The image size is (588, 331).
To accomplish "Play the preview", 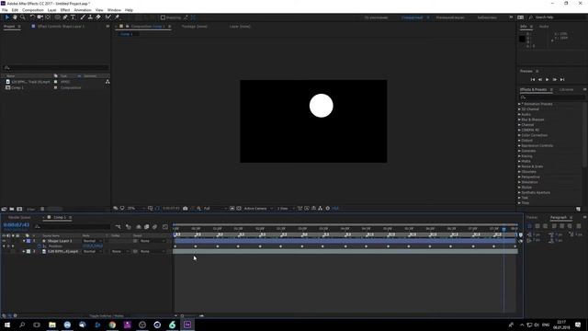I will point(548,80).
